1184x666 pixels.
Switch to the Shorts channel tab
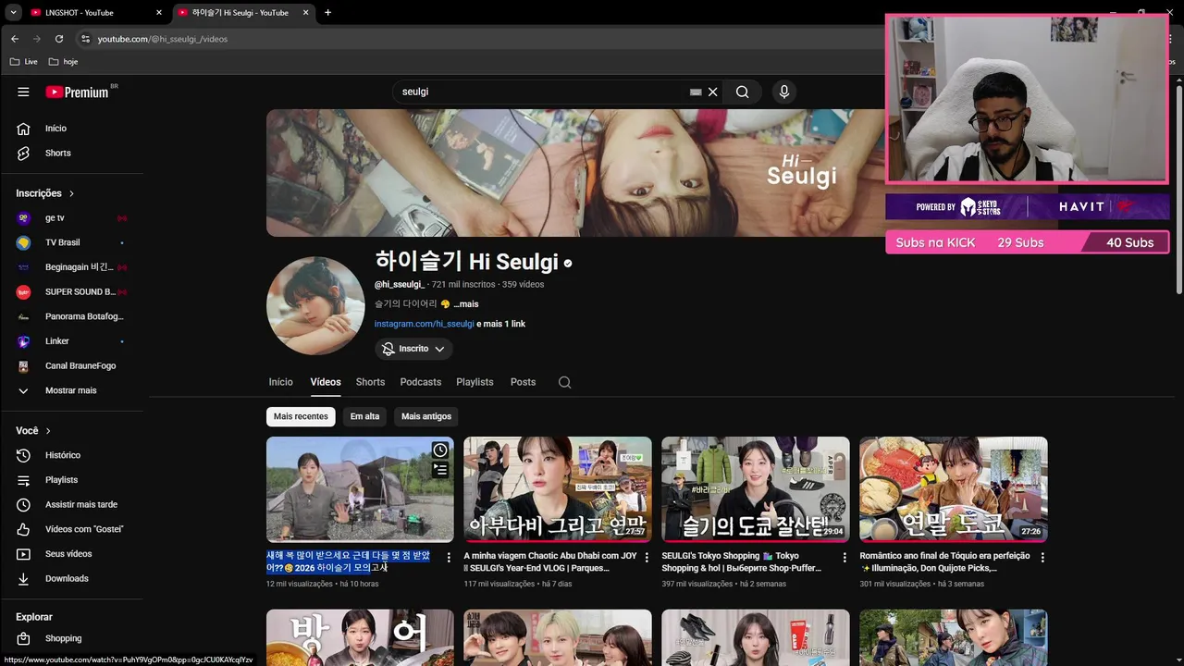point(370,382)
